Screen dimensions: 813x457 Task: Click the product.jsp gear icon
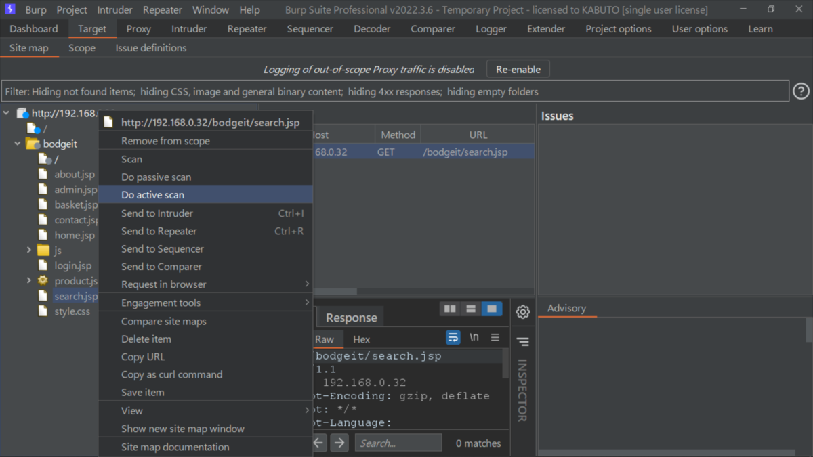click(43, 281)
